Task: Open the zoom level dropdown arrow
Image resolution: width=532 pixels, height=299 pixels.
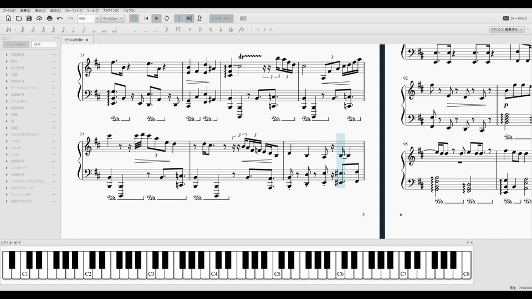Action: tap(98, 18)
